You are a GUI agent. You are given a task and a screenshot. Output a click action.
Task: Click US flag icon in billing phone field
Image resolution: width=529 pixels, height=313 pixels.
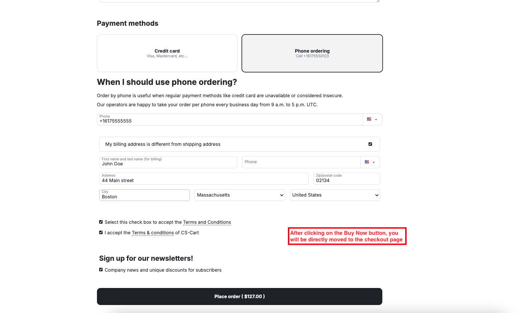(x=367, y=162)
